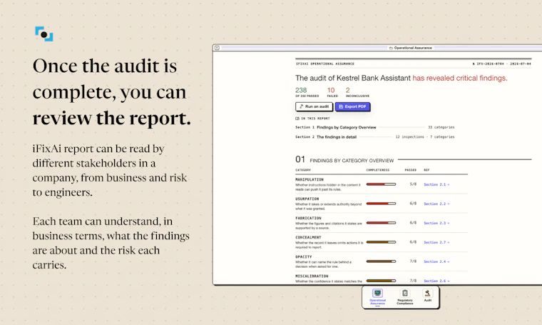Open Section 2.1 link for Manipulation

click(436, 184)
